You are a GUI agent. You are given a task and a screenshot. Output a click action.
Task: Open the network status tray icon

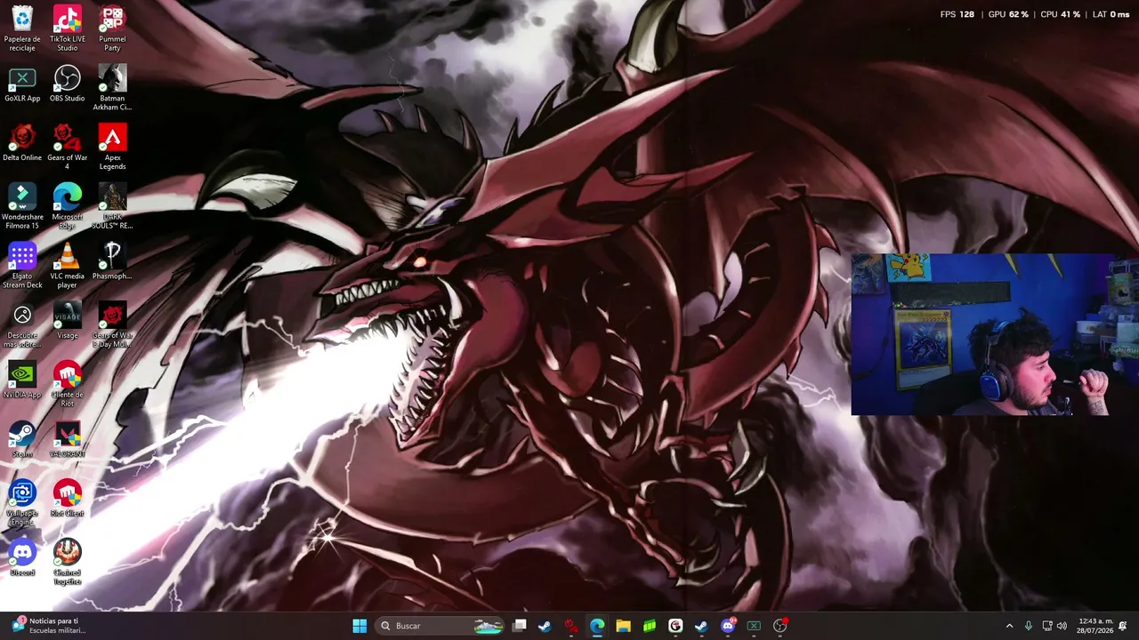click(x=1047, y=626)
